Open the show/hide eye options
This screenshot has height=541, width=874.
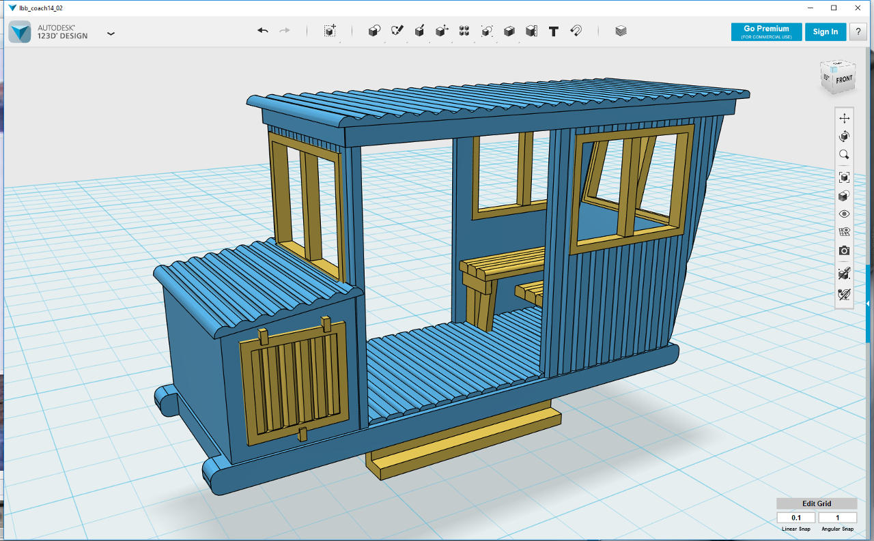845,214
